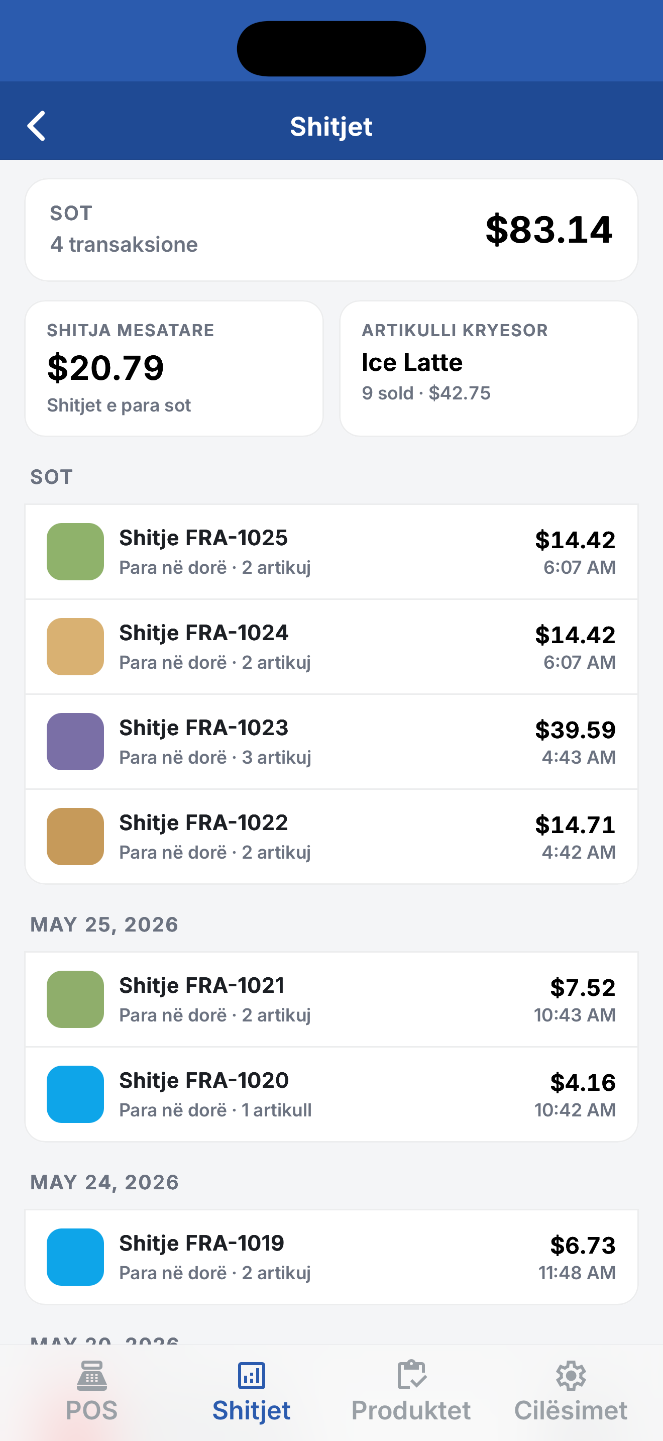The image size is (663, 1441).
Task: Open today's total $83.14 summary card
Action: (331, 230)
